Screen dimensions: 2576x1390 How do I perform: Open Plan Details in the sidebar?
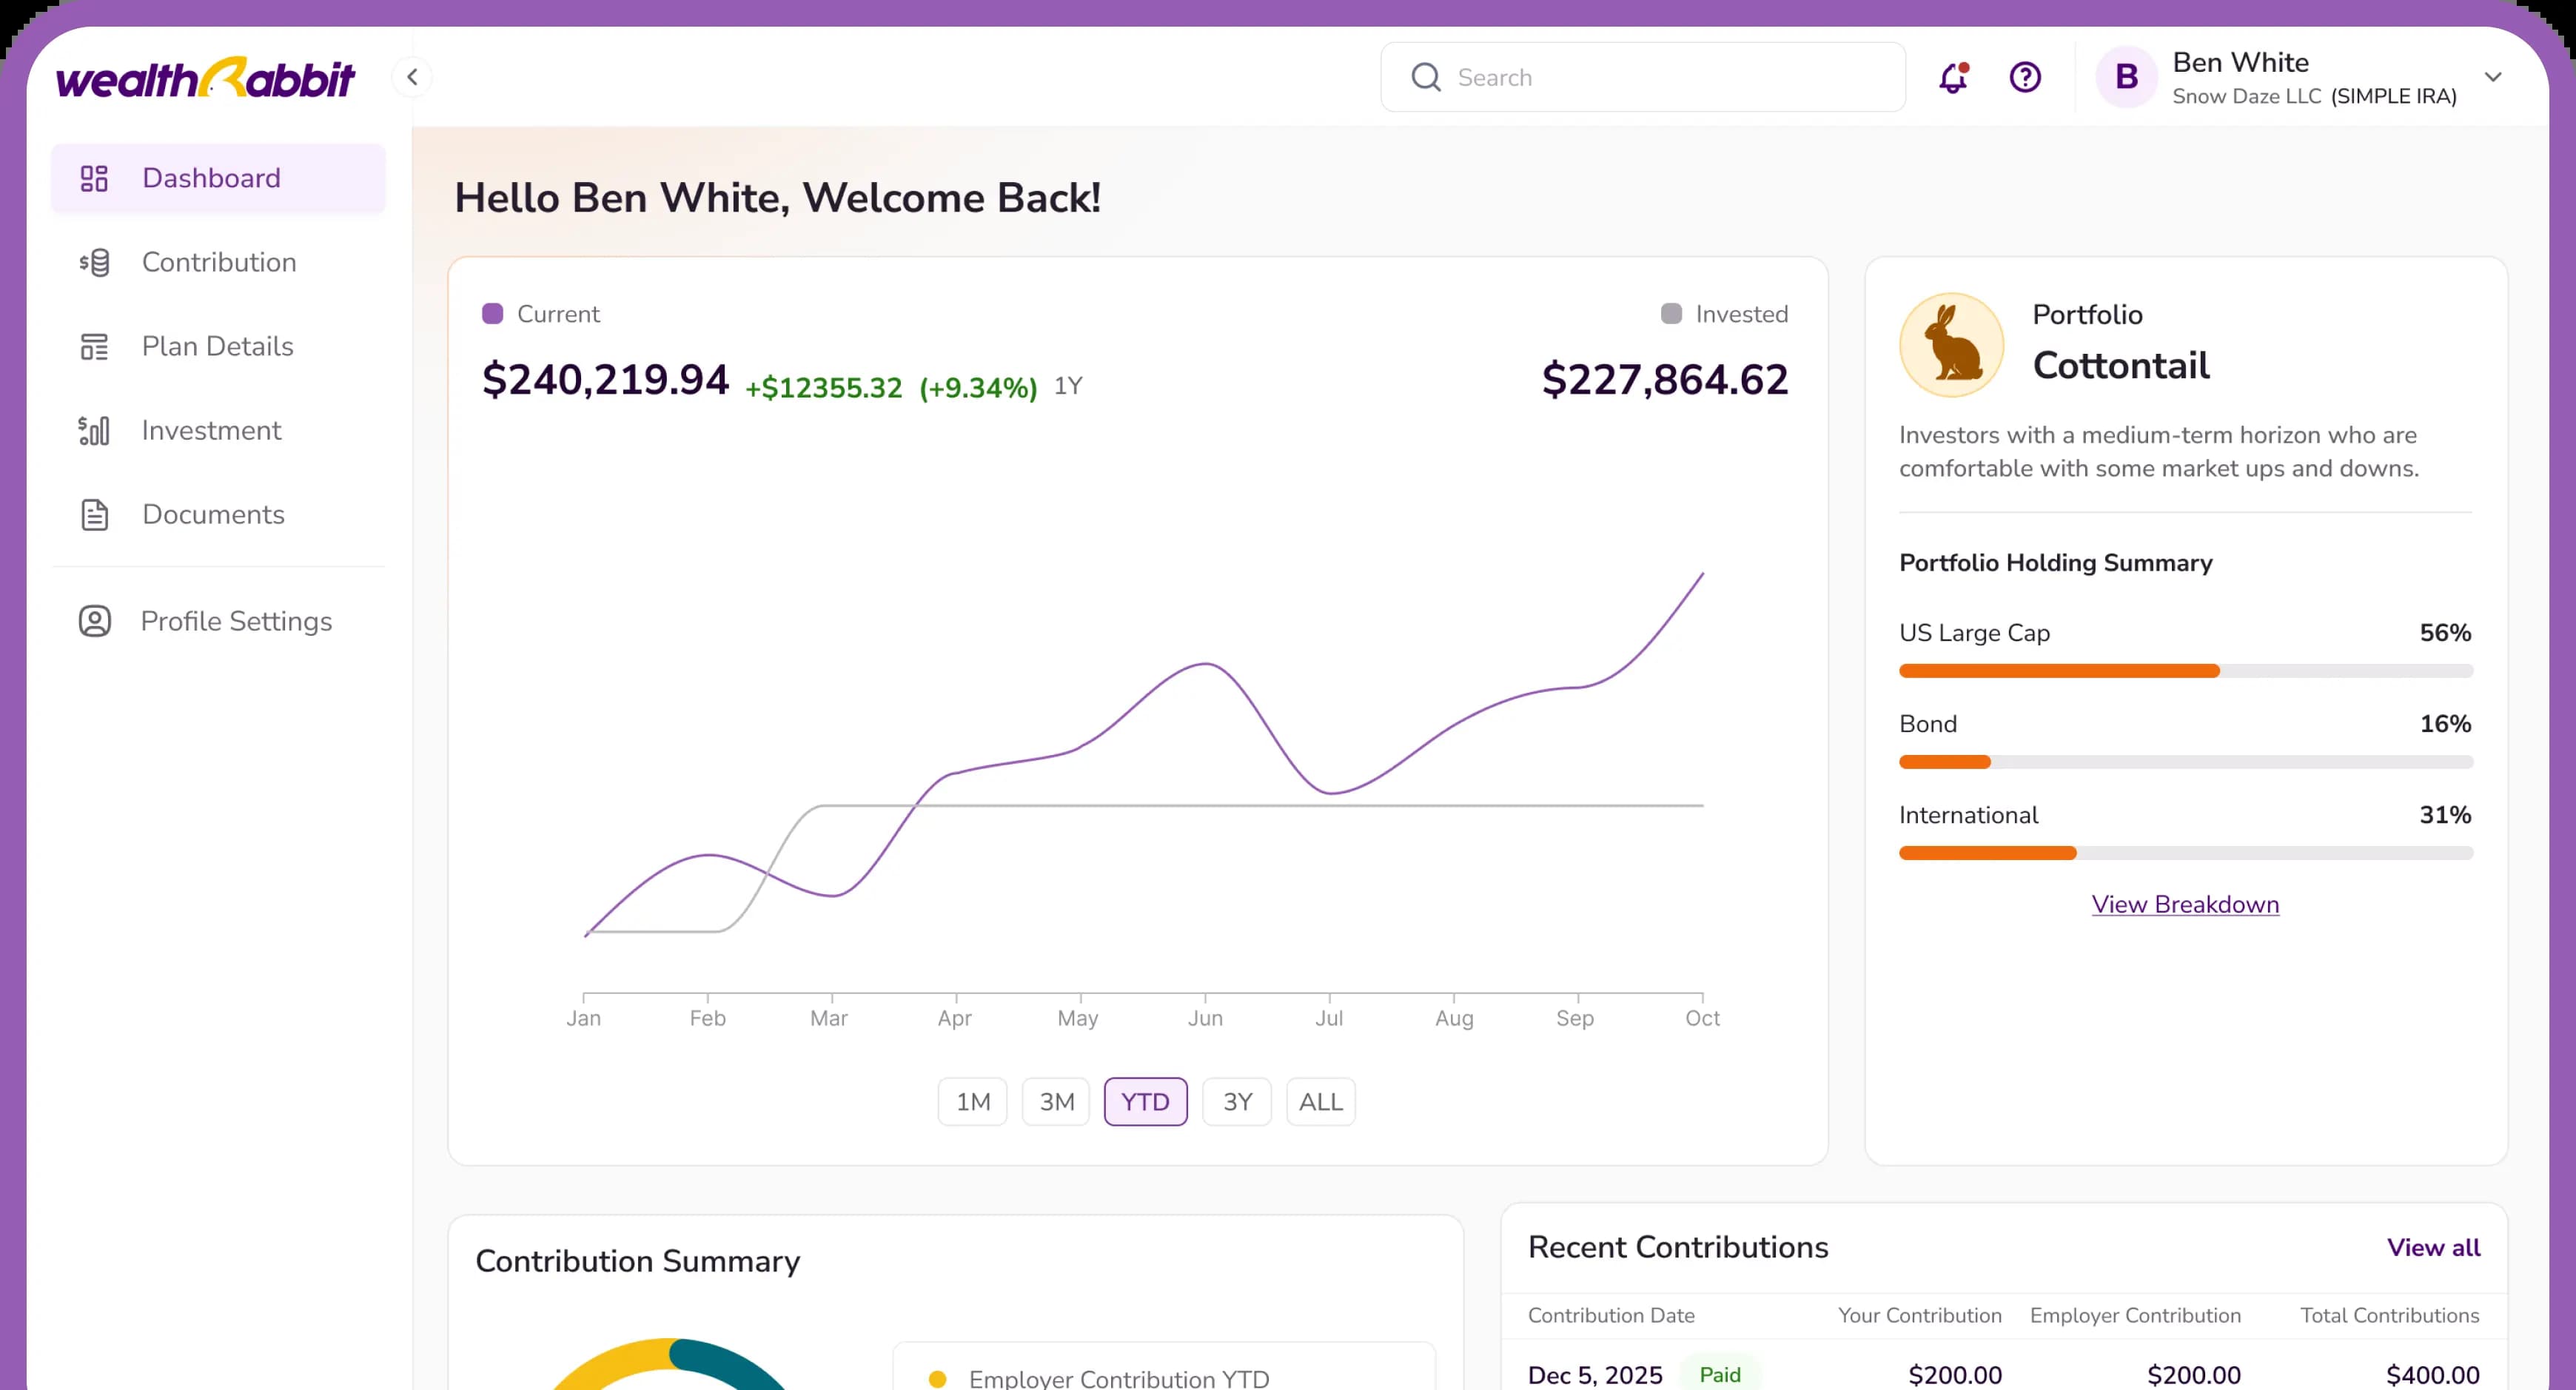(218, 346)
